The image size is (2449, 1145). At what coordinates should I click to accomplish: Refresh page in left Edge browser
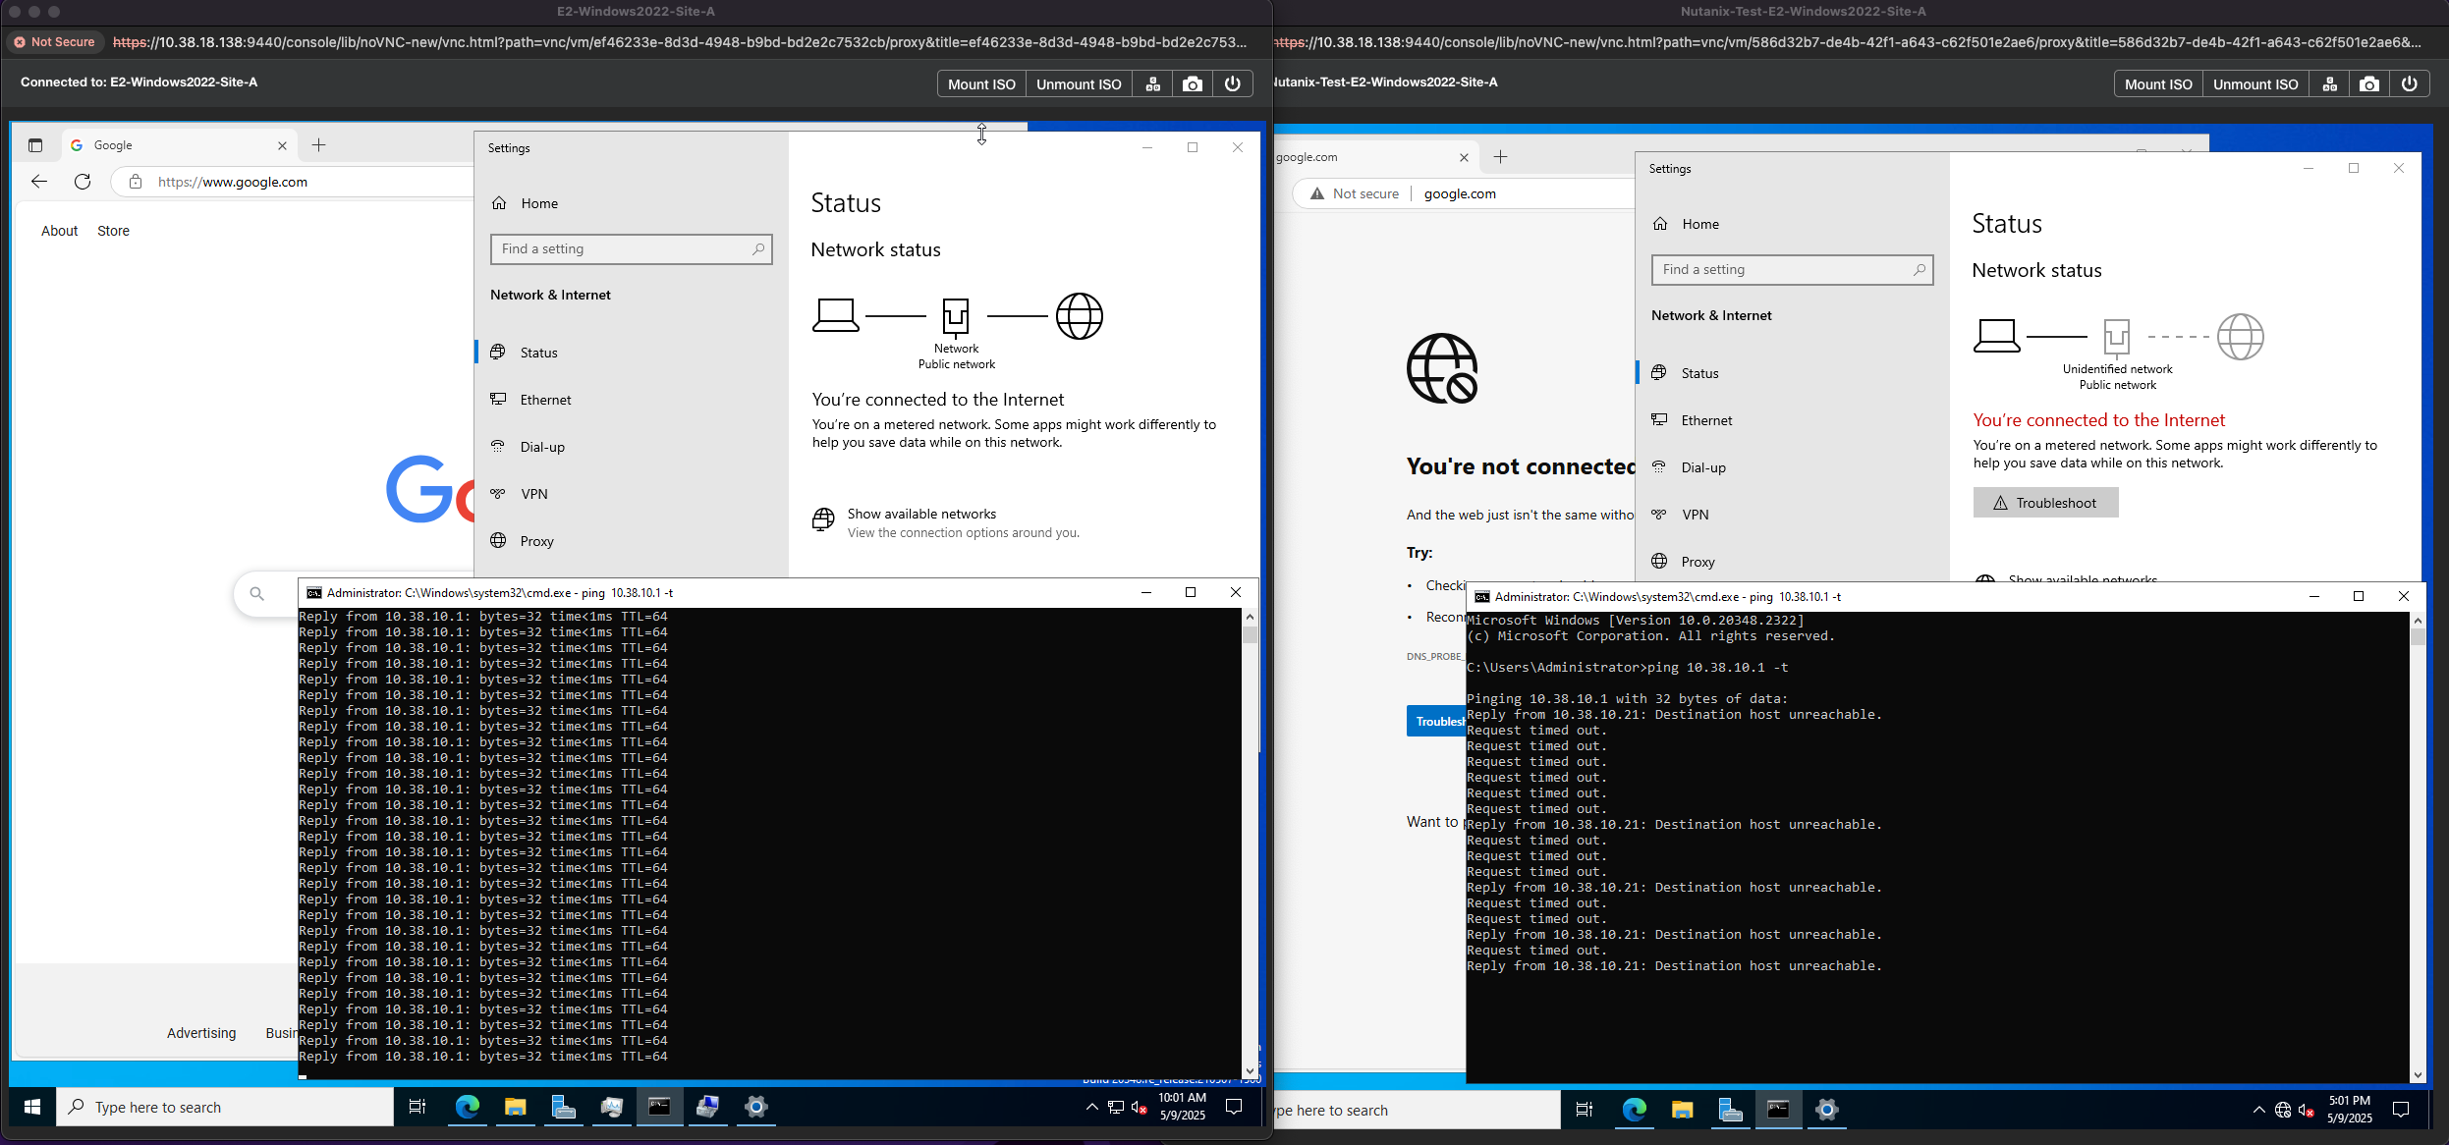click(83, 182)
